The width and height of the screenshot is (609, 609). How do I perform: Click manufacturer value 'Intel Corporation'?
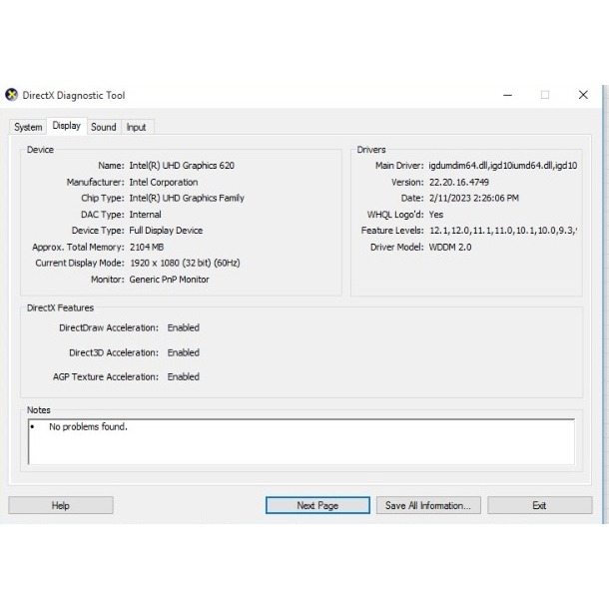pyautogui.click(x=164, y=182)
